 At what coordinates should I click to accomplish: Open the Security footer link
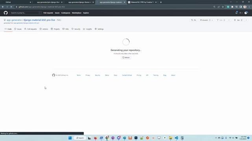(x=97, y=75)
